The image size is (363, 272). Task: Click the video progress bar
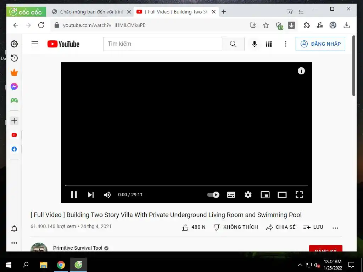coord(186,186)
